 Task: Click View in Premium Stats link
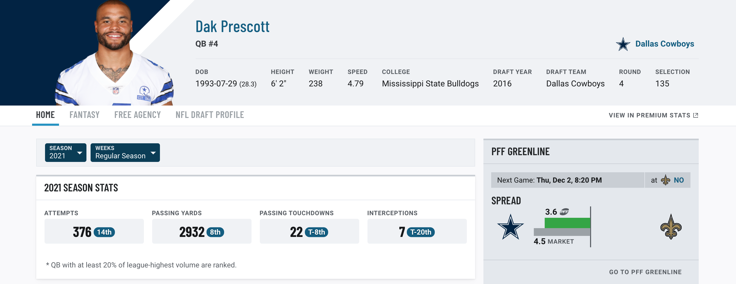649,115
